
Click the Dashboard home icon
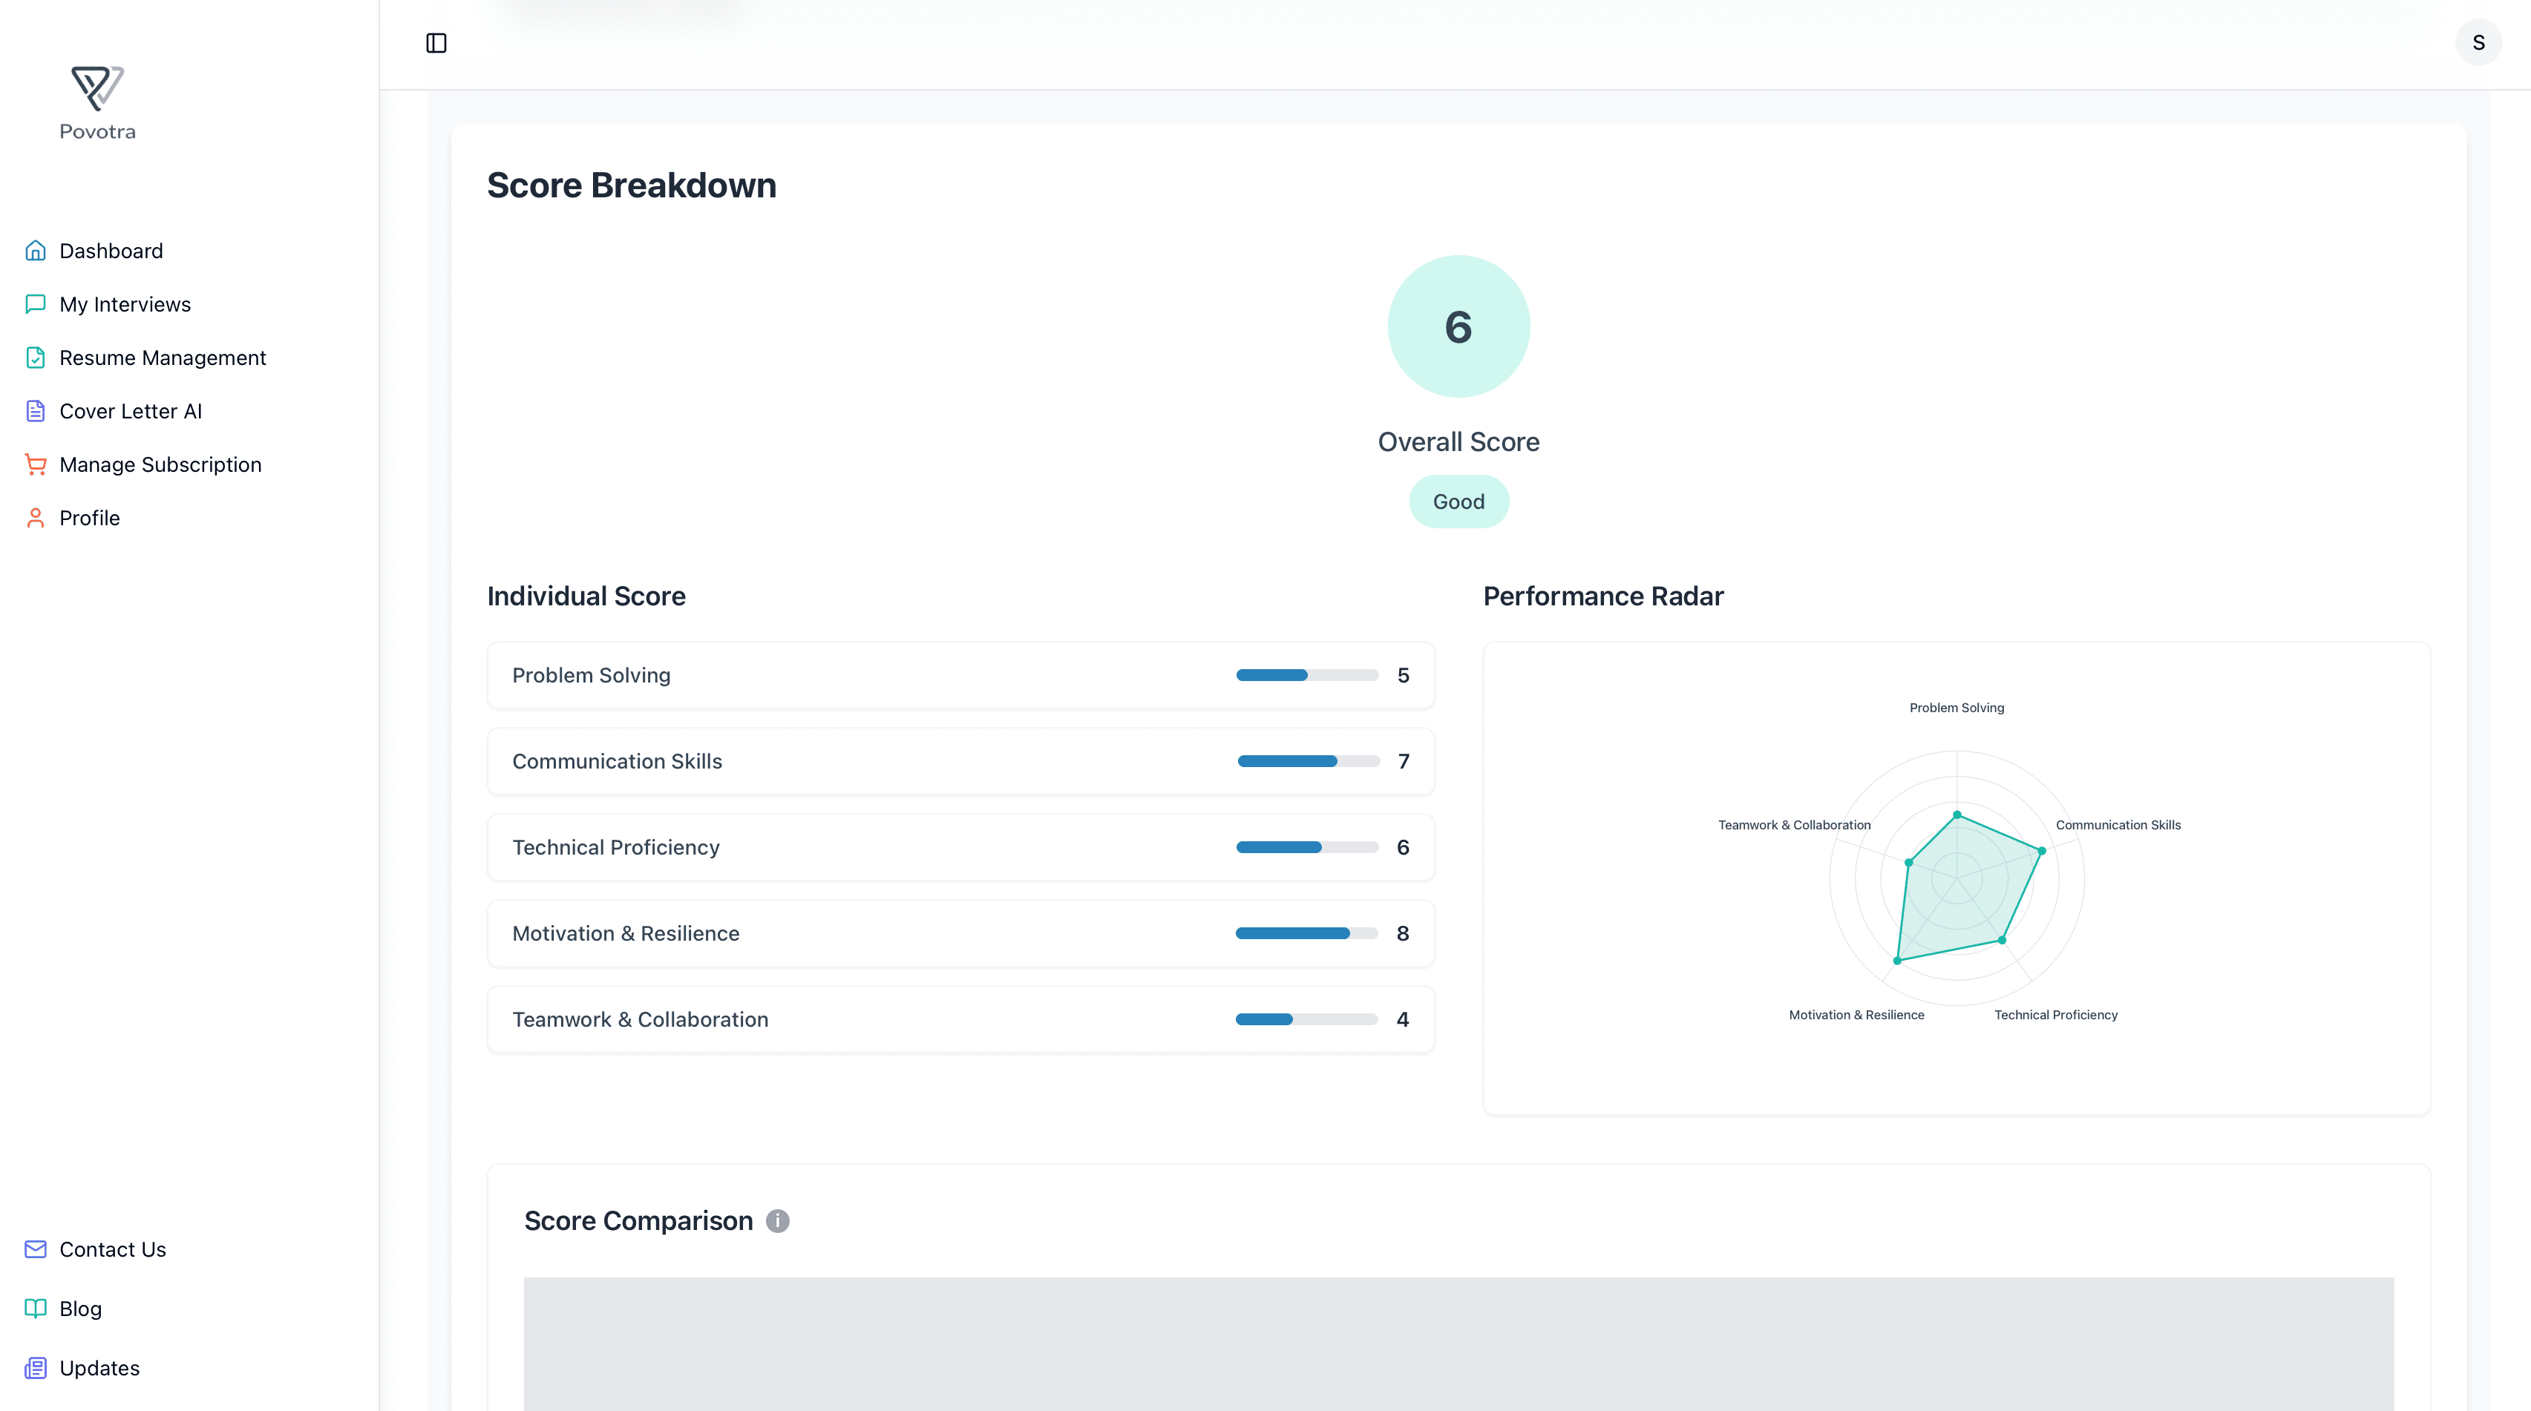(36, 251)
